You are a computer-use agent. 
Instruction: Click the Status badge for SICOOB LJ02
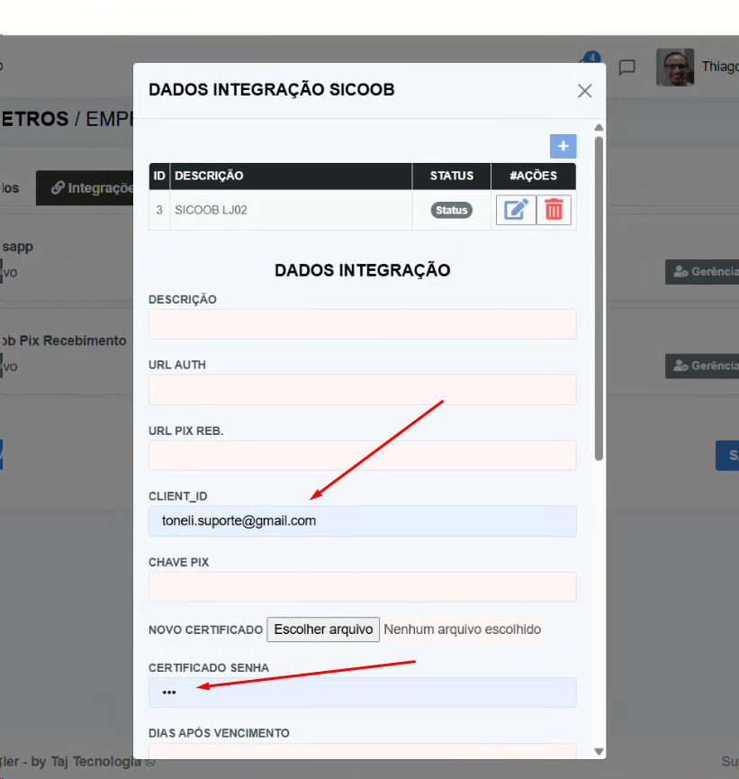point(451,210)
